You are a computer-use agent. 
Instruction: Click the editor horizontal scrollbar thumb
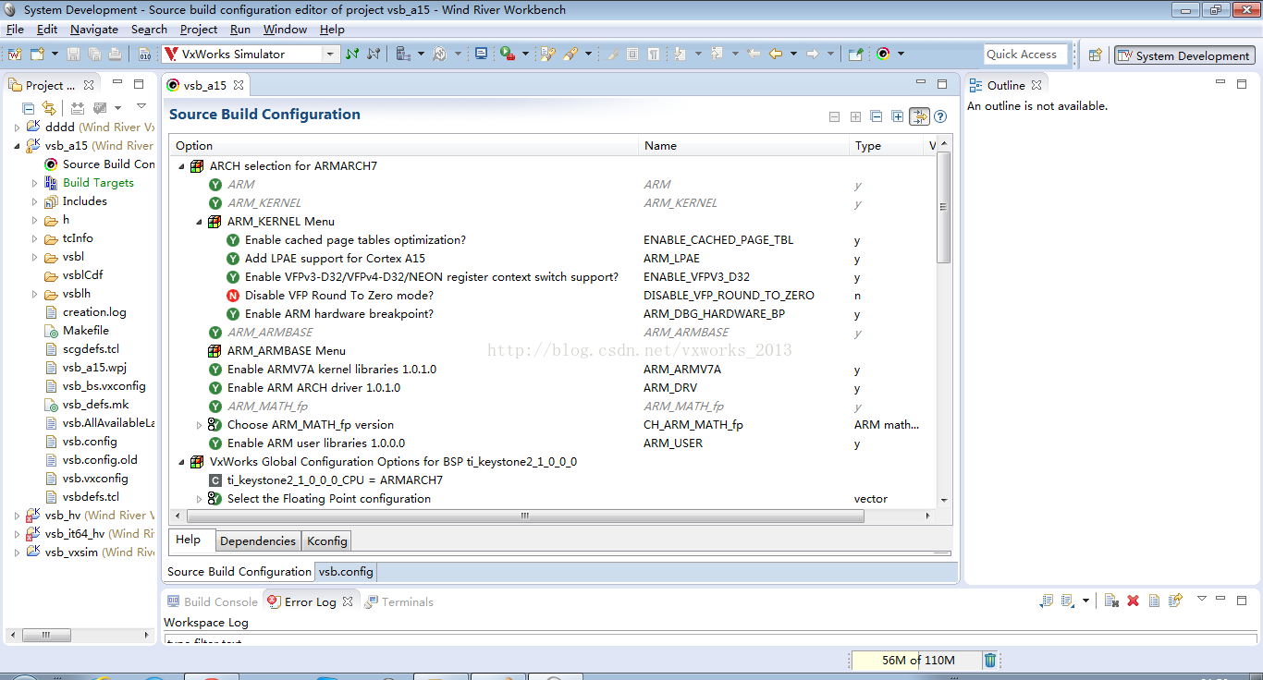(526, 516)
